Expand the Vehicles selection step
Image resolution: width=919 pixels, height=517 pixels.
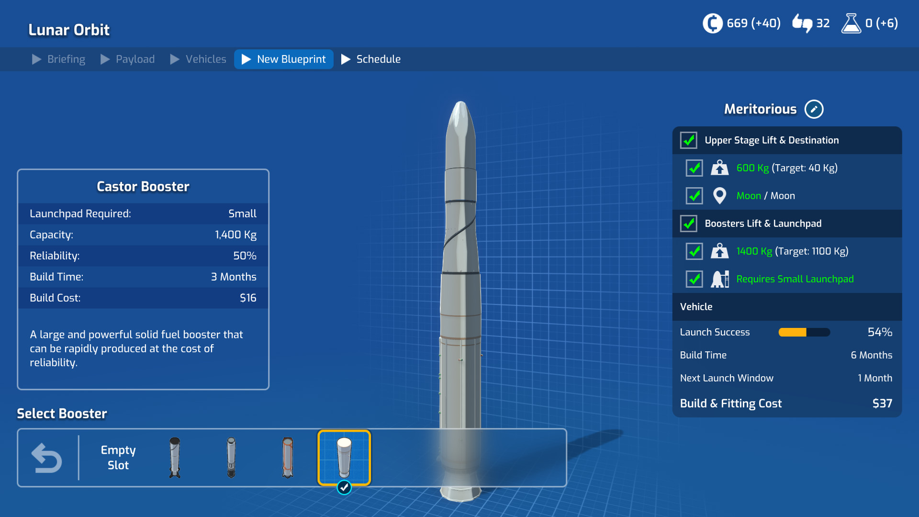coord(206,59)
